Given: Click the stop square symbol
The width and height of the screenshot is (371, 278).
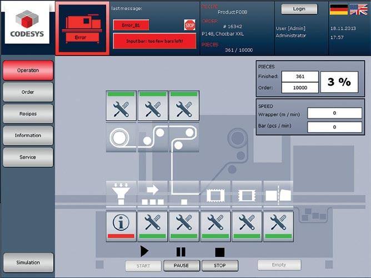Looking at the screenshot, I should 220,252.
